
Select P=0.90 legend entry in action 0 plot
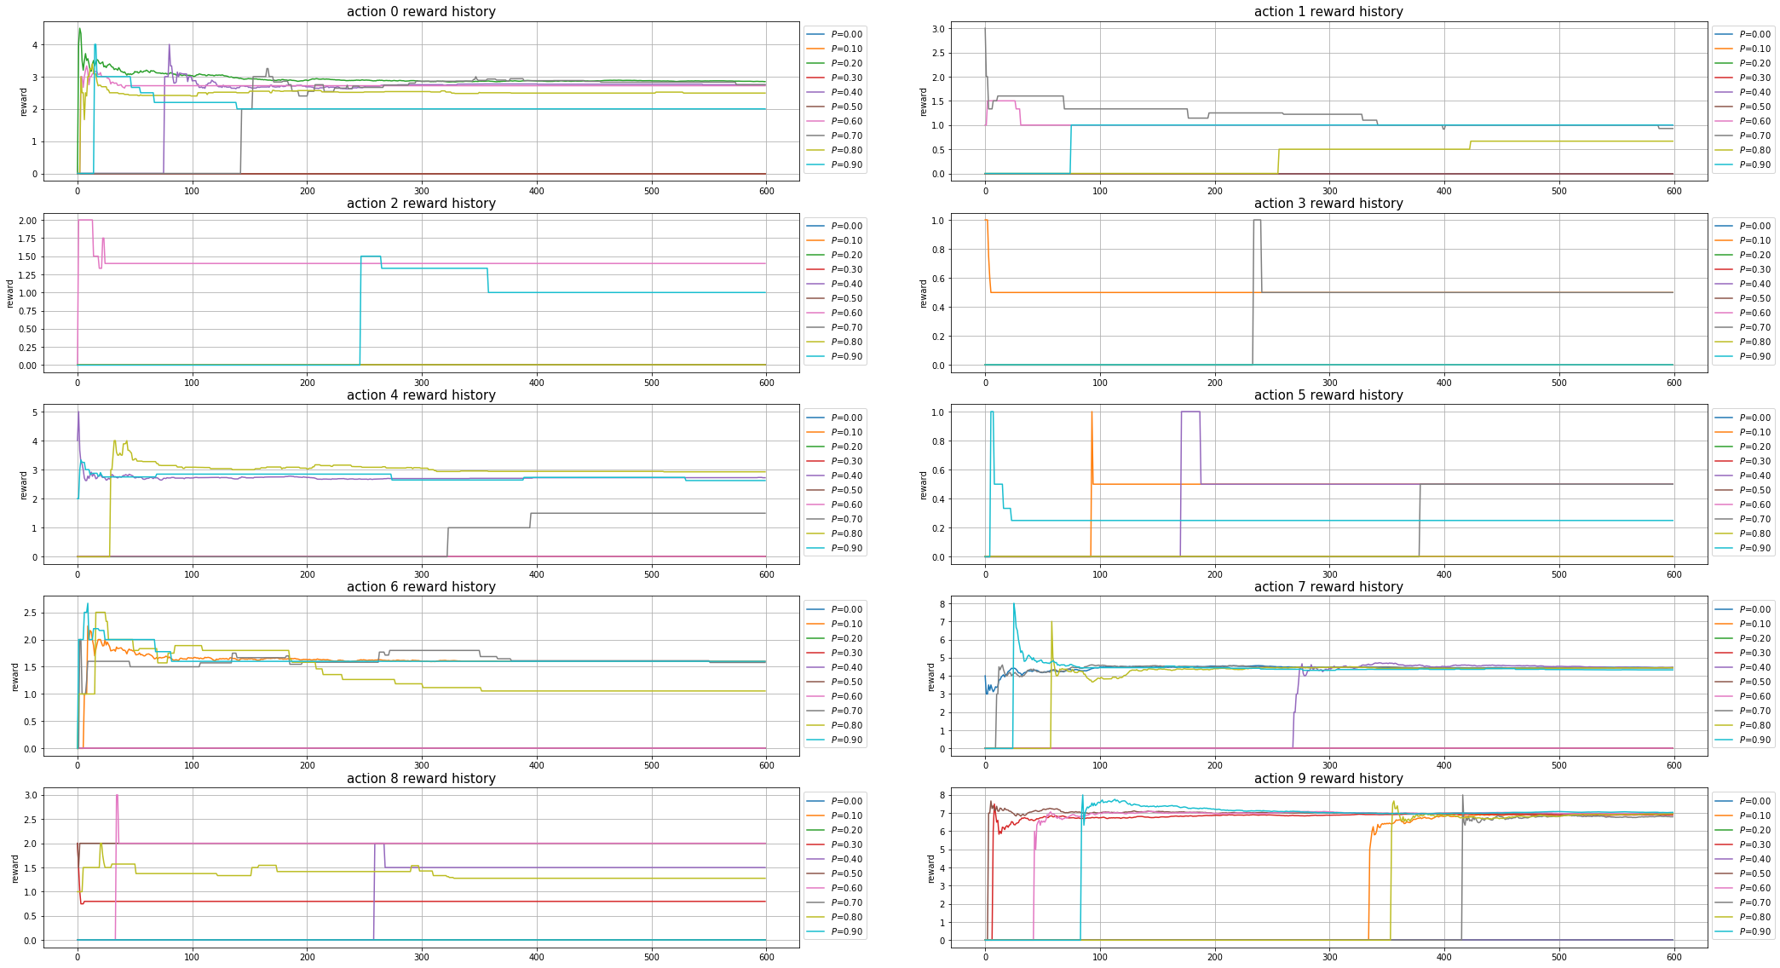[846, 164]
